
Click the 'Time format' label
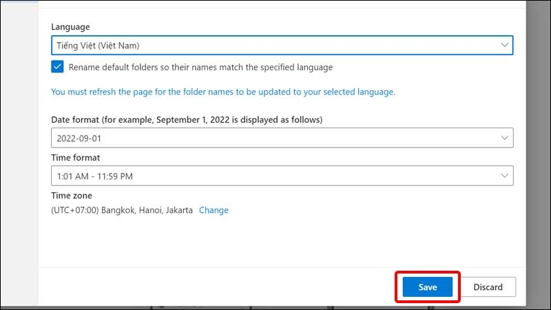[76, 158]
